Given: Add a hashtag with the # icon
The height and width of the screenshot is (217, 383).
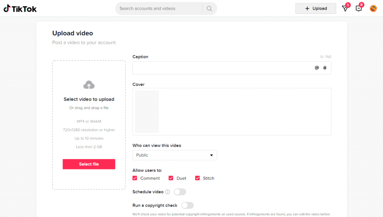Looking at the screenshot, I should click(325, 68).
